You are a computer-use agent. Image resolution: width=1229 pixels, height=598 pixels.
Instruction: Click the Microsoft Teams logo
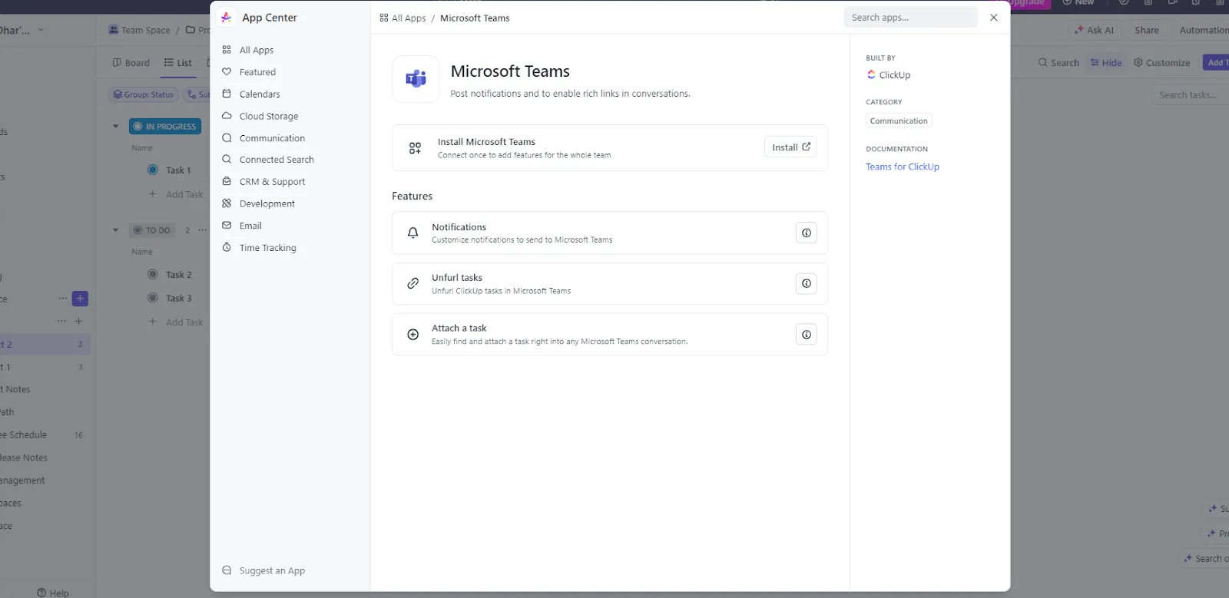click(416, 79)
